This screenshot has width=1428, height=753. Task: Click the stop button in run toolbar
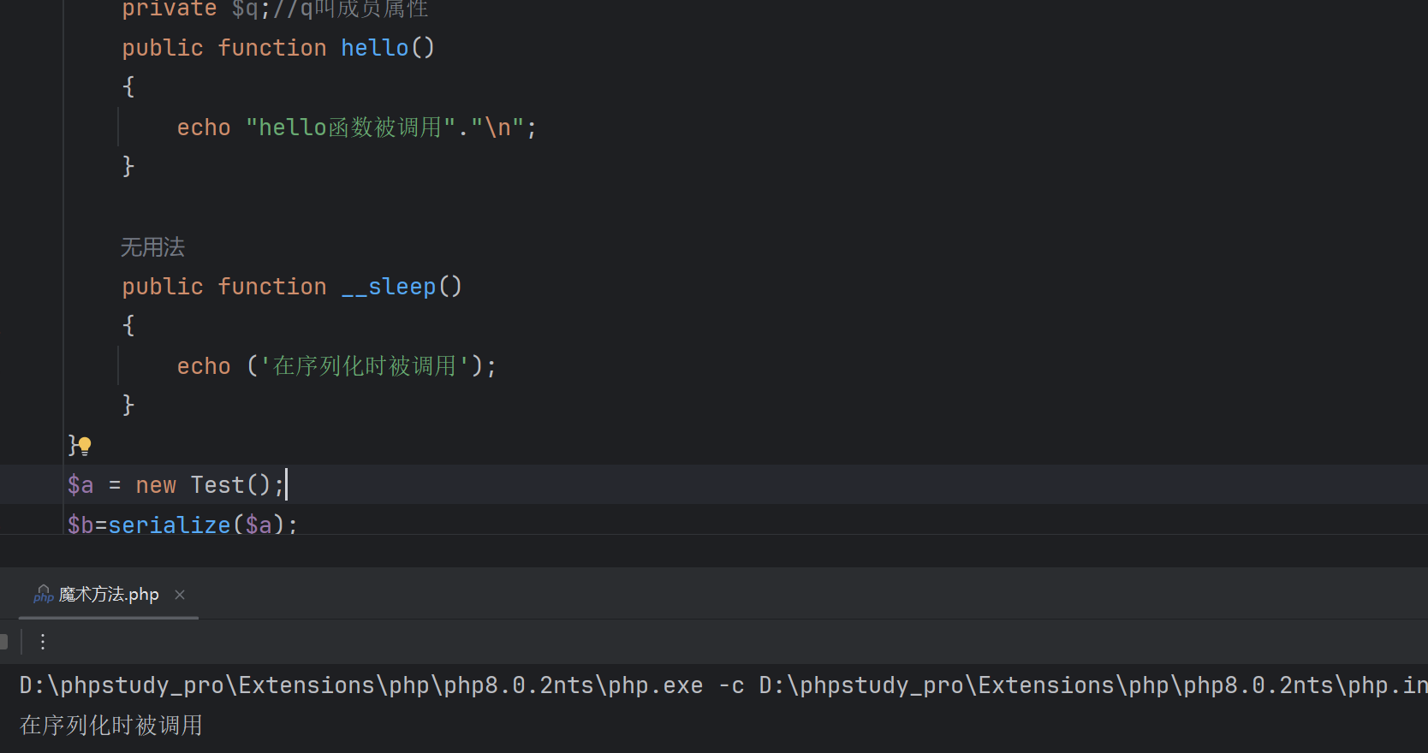(3, 642)
